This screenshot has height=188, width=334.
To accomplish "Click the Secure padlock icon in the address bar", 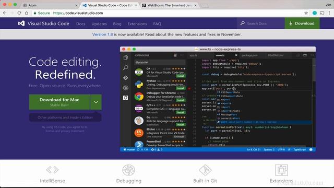I will [35, 13].
